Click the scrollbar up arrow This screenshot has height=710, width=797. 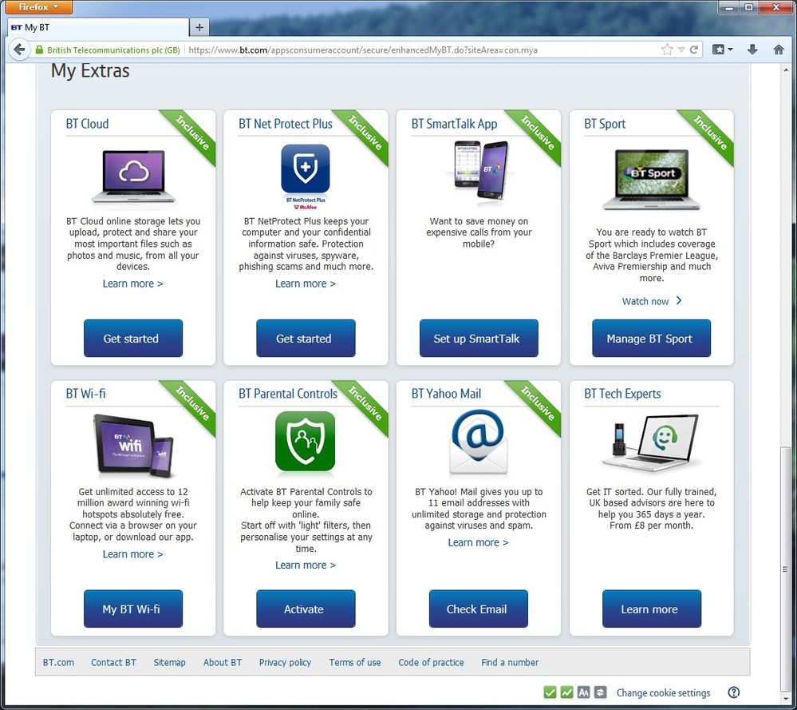point(785,69)
